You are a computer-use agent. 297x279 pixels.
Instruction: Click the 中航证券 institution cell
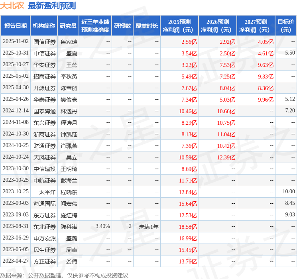[x=45, y=181]
